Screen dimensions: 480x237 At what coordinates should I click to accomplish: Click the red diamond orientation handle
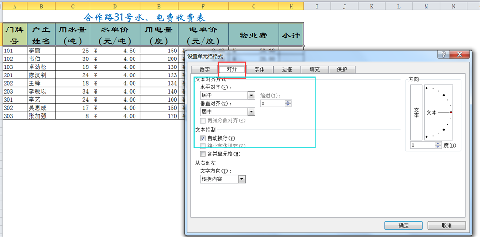point(451,113)
